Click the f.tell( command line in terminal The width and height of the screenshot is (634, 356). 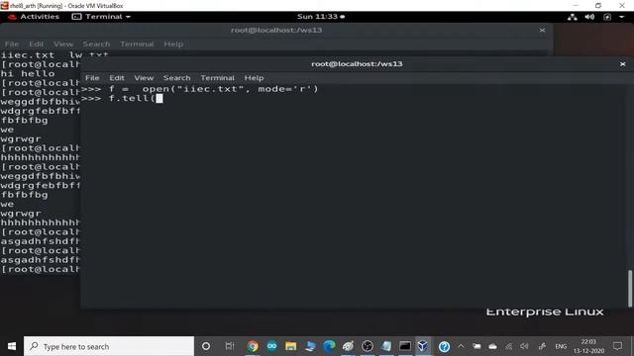pos(122,99)
